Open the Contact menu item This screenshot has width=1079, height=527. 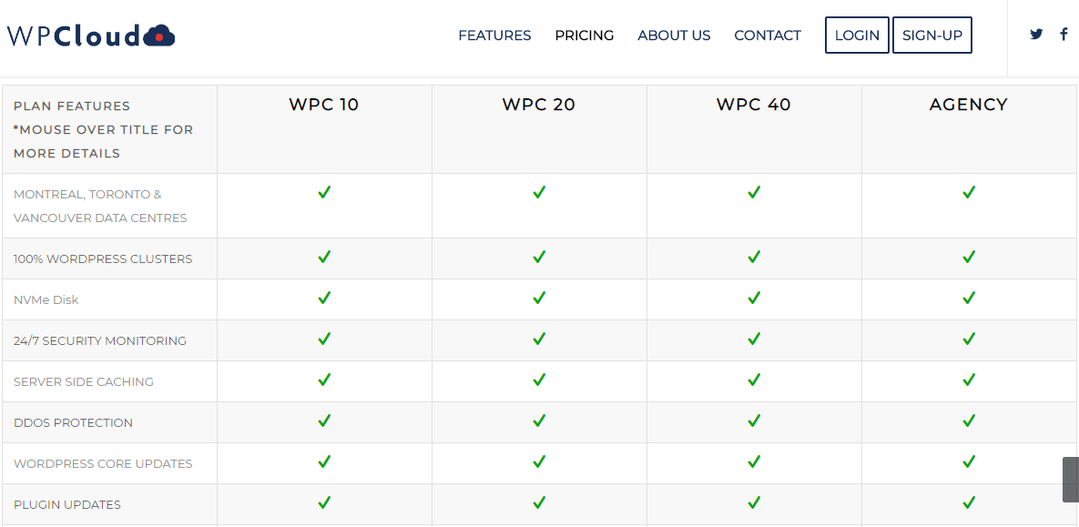768,35
